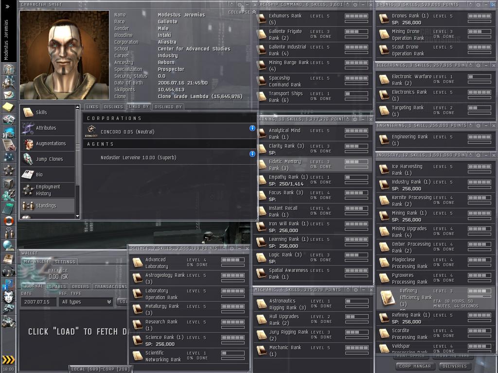Click the Exhumers skill book icon

tap(262, 19)
